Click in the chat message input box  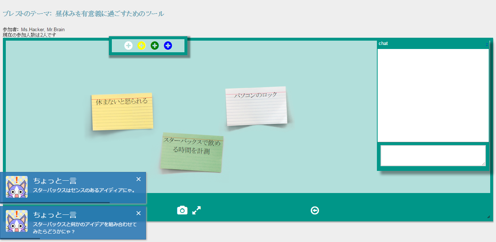(x=433, y=155)
